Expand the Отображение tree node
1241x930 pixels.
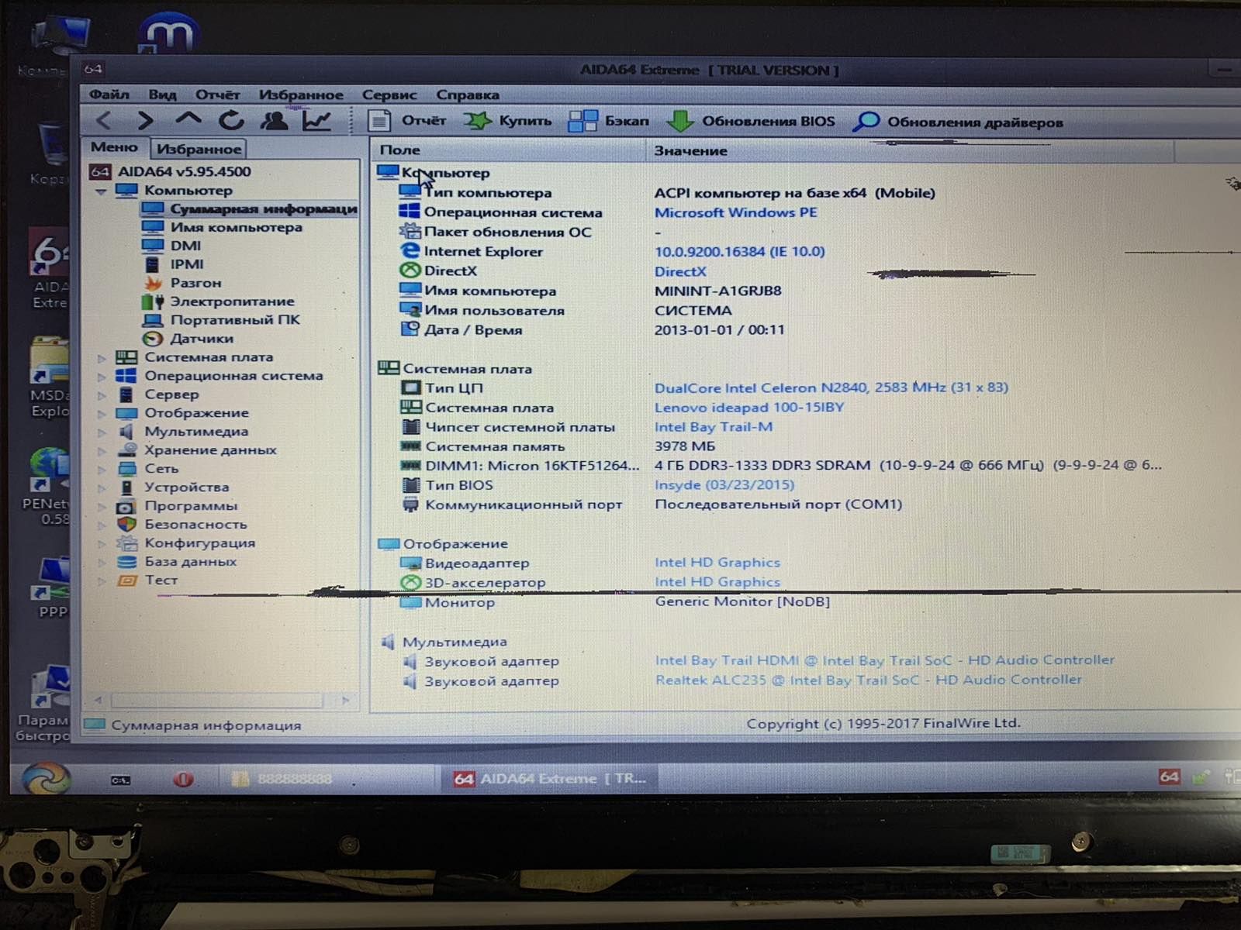point(102,414)
